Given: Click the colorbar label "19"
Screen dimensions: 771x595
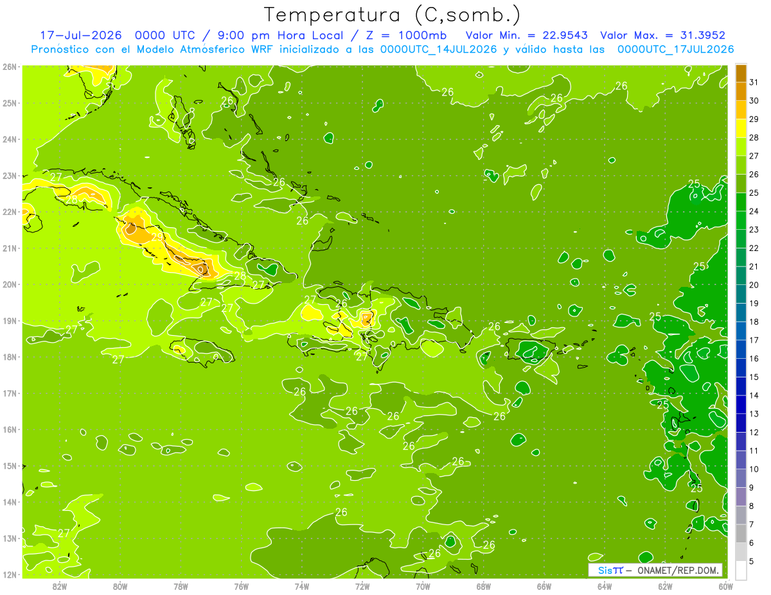Looking at the screenshot, I should point(754,304).
